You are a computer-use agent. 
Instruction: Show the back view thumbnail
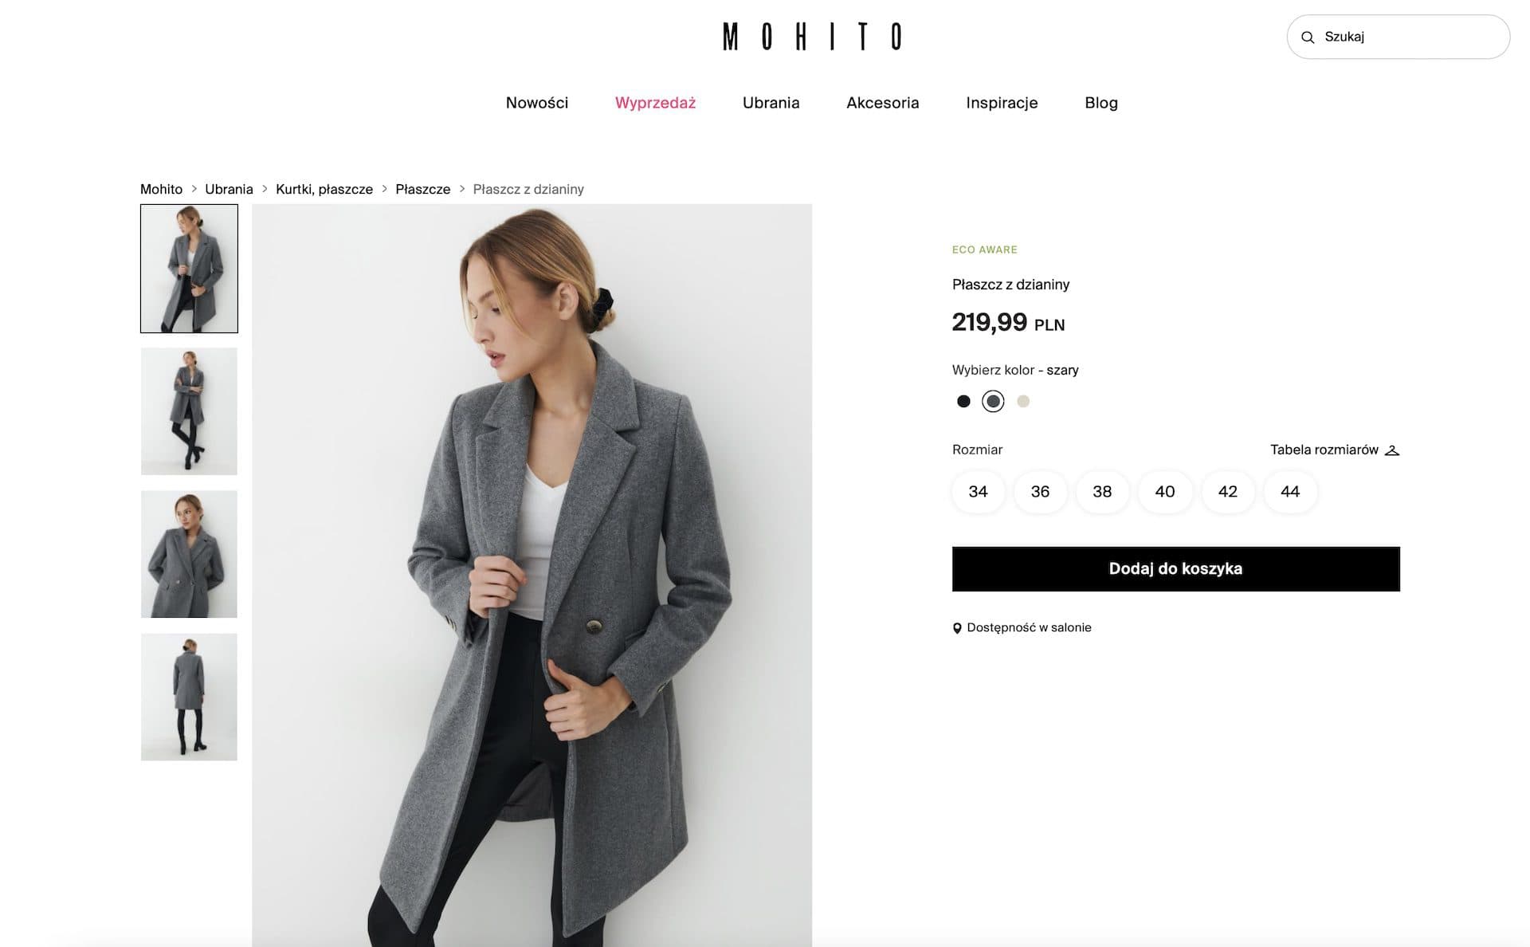tap(189, 697)
